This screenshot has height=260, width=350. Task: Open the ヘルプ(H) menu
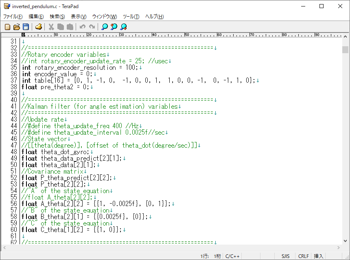pos(155,17)
